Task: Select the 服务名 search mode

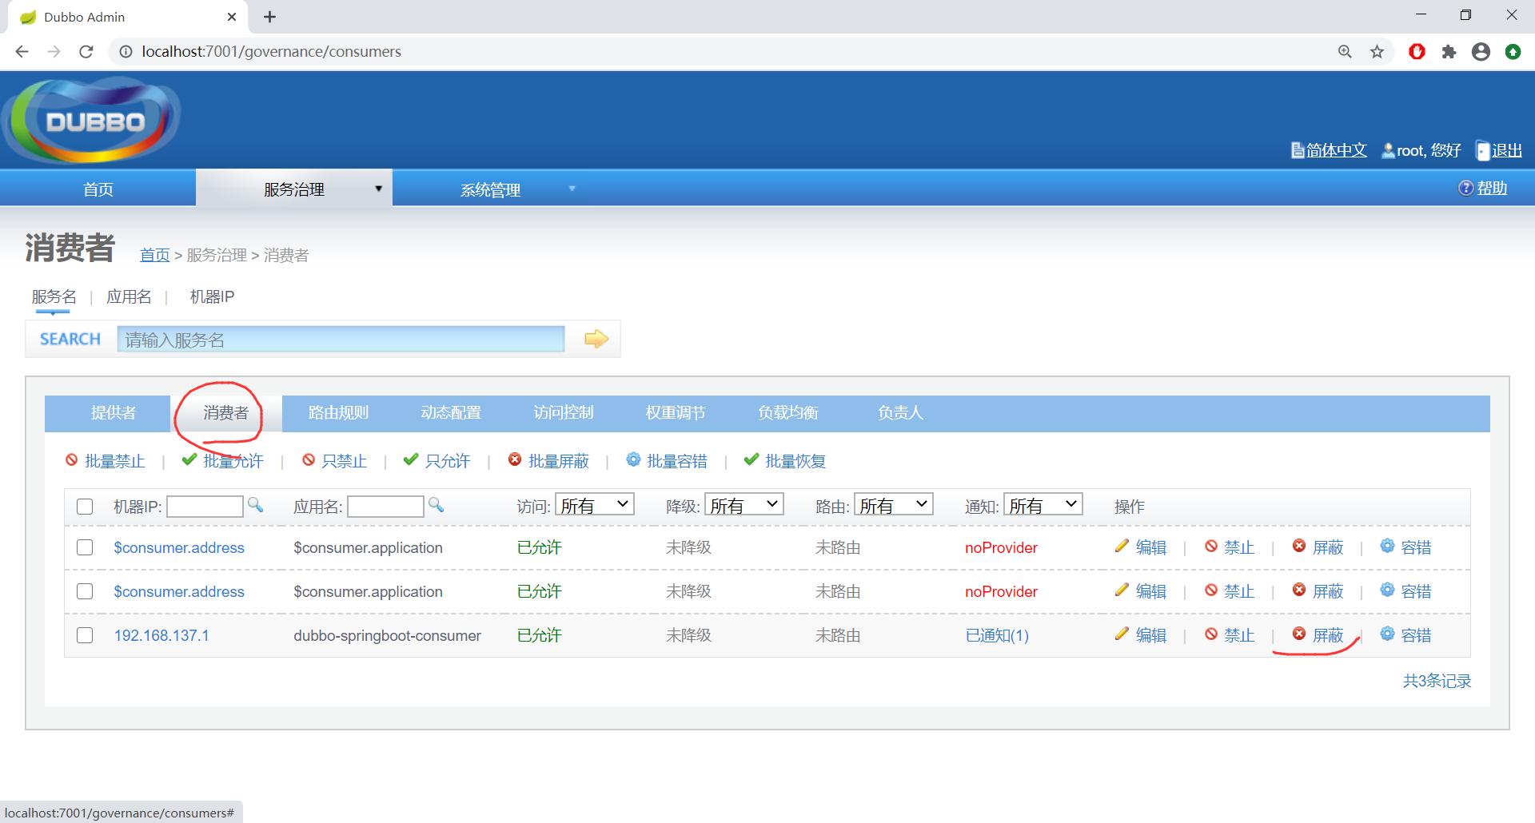Action: point(54,297)
